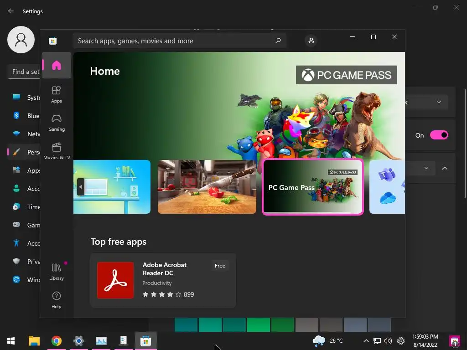Click the 899 ratings count

tap(189, 294)
